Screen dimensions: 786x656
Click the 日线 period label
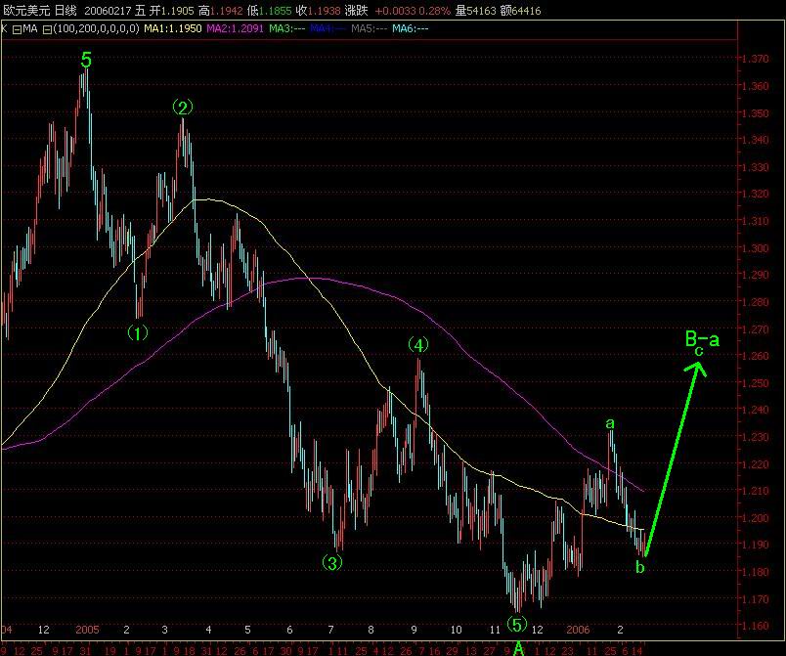coord(65,11)
